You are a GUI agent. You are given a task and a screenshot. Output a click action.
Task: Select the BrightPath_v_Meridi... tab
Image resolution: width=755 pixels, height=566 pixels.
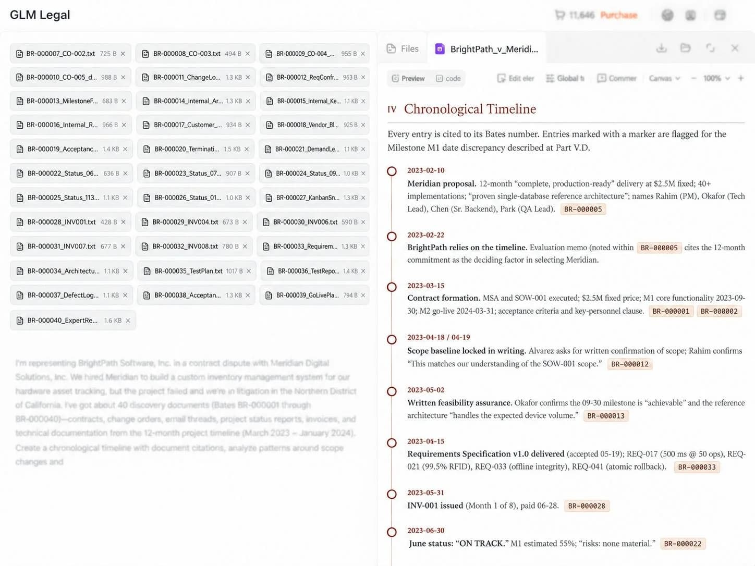pos(487,49)
